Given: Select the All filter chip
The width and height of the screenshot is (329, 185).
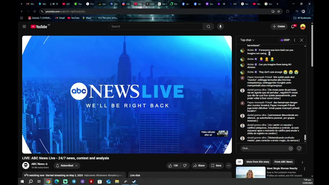Looking at the screenshot, I should click(239, 162).
